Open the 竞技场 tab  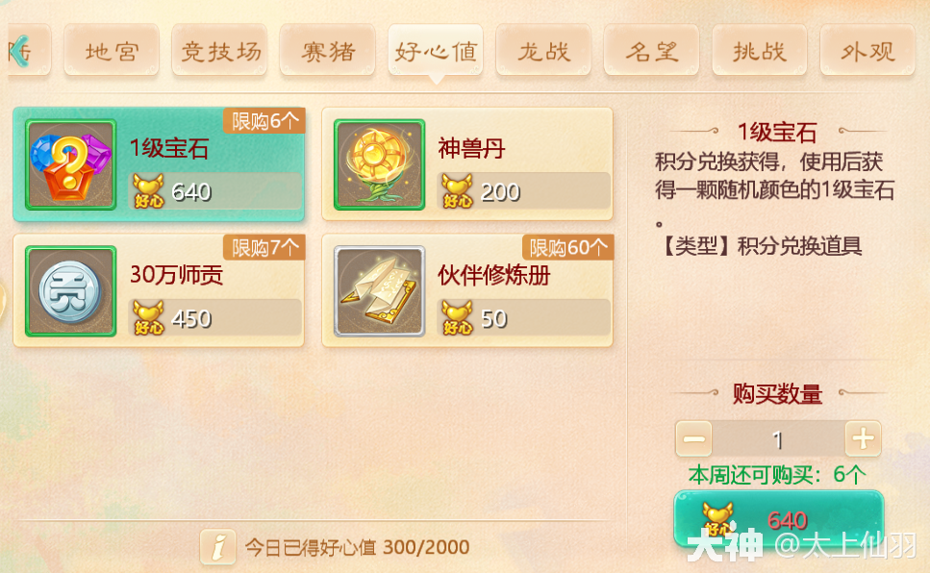click(x=219, y=51)
